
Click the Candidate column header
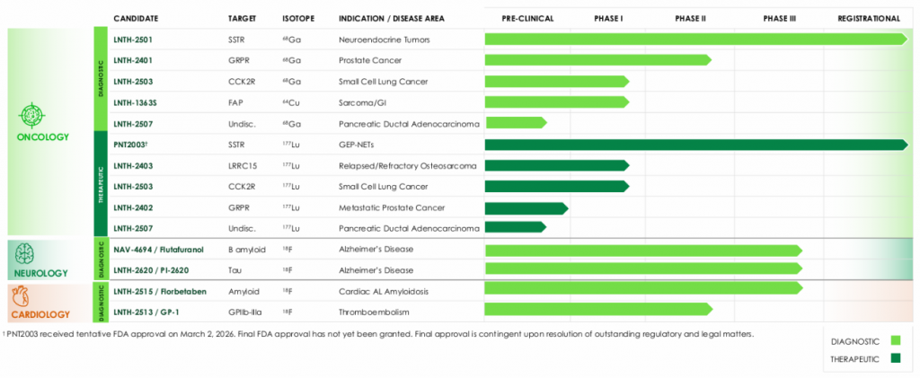click(136, 19)
